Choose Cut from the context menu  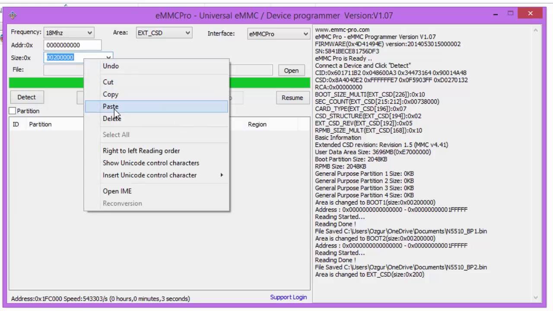[x=156, y=82]
